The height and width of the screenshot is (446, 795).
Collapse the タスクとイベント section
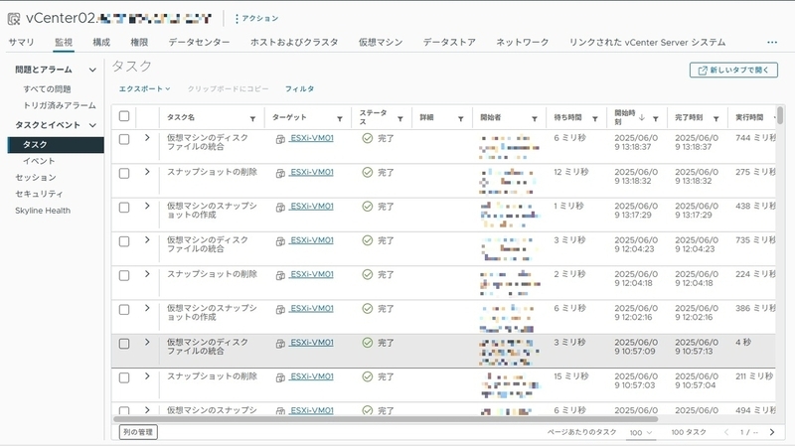coord(92,125)
